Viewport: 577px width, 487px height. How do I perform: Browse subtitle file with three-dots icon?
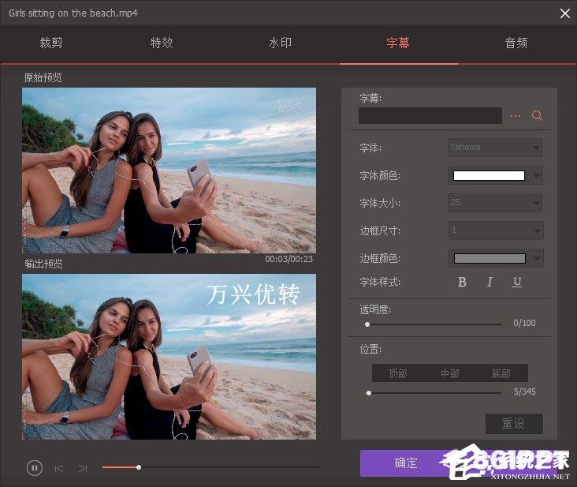[x=516, y=116]
